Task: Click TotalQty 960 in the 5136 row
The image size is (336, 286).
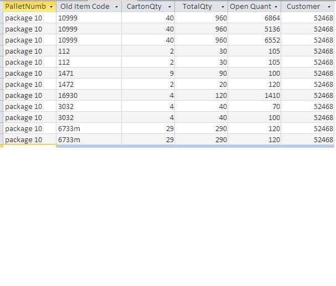Action: pyautogui.click(x=201, y=29)
